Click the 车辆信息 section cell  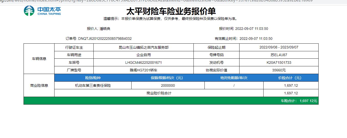coord(39,59)
